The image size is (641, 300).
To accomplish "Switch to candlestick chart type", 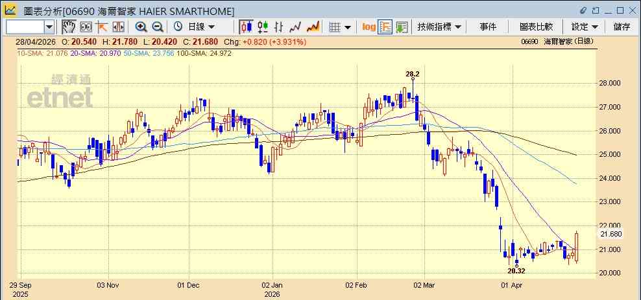I will [x=246, y=27].
